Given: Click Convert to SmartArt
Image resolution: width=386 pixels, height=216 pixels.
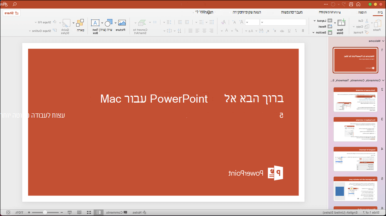Looking at the screenshot, I should pyautogui.click(x=141, y=23).
